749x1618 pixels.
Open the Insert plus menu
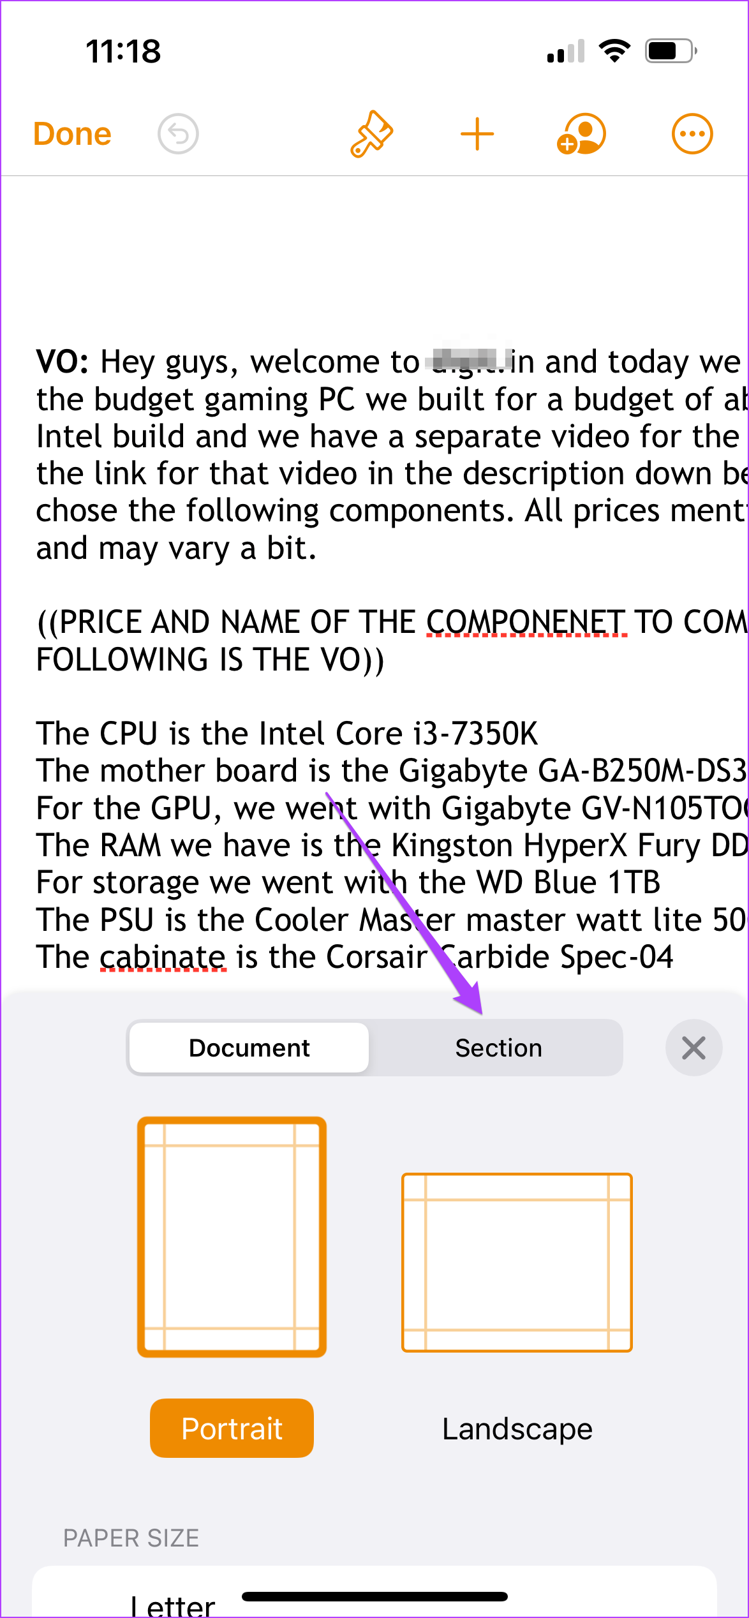coord(477,135)
